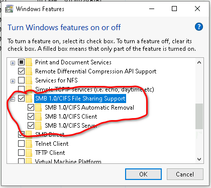This screenshot has width=211, height=188.
Task: Click the Windows Features title bar icon
Action: [9, 9]
